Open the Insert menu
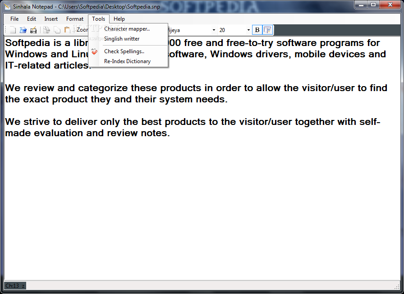404x294 pixels. tap(51, 19)
